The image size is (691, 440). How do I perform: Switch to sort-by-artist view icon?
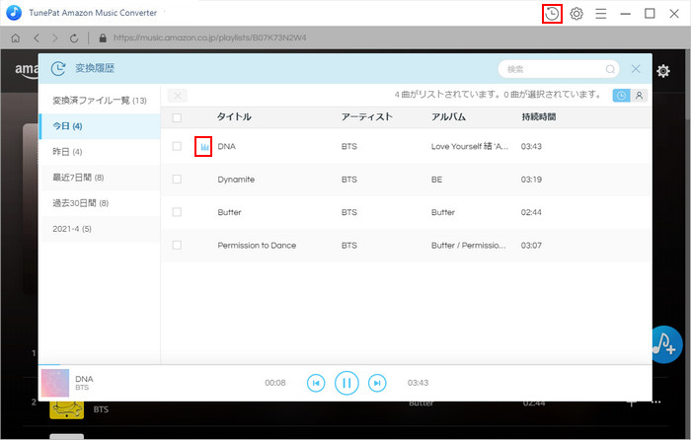pyautogui.click(x=639, y=95)
